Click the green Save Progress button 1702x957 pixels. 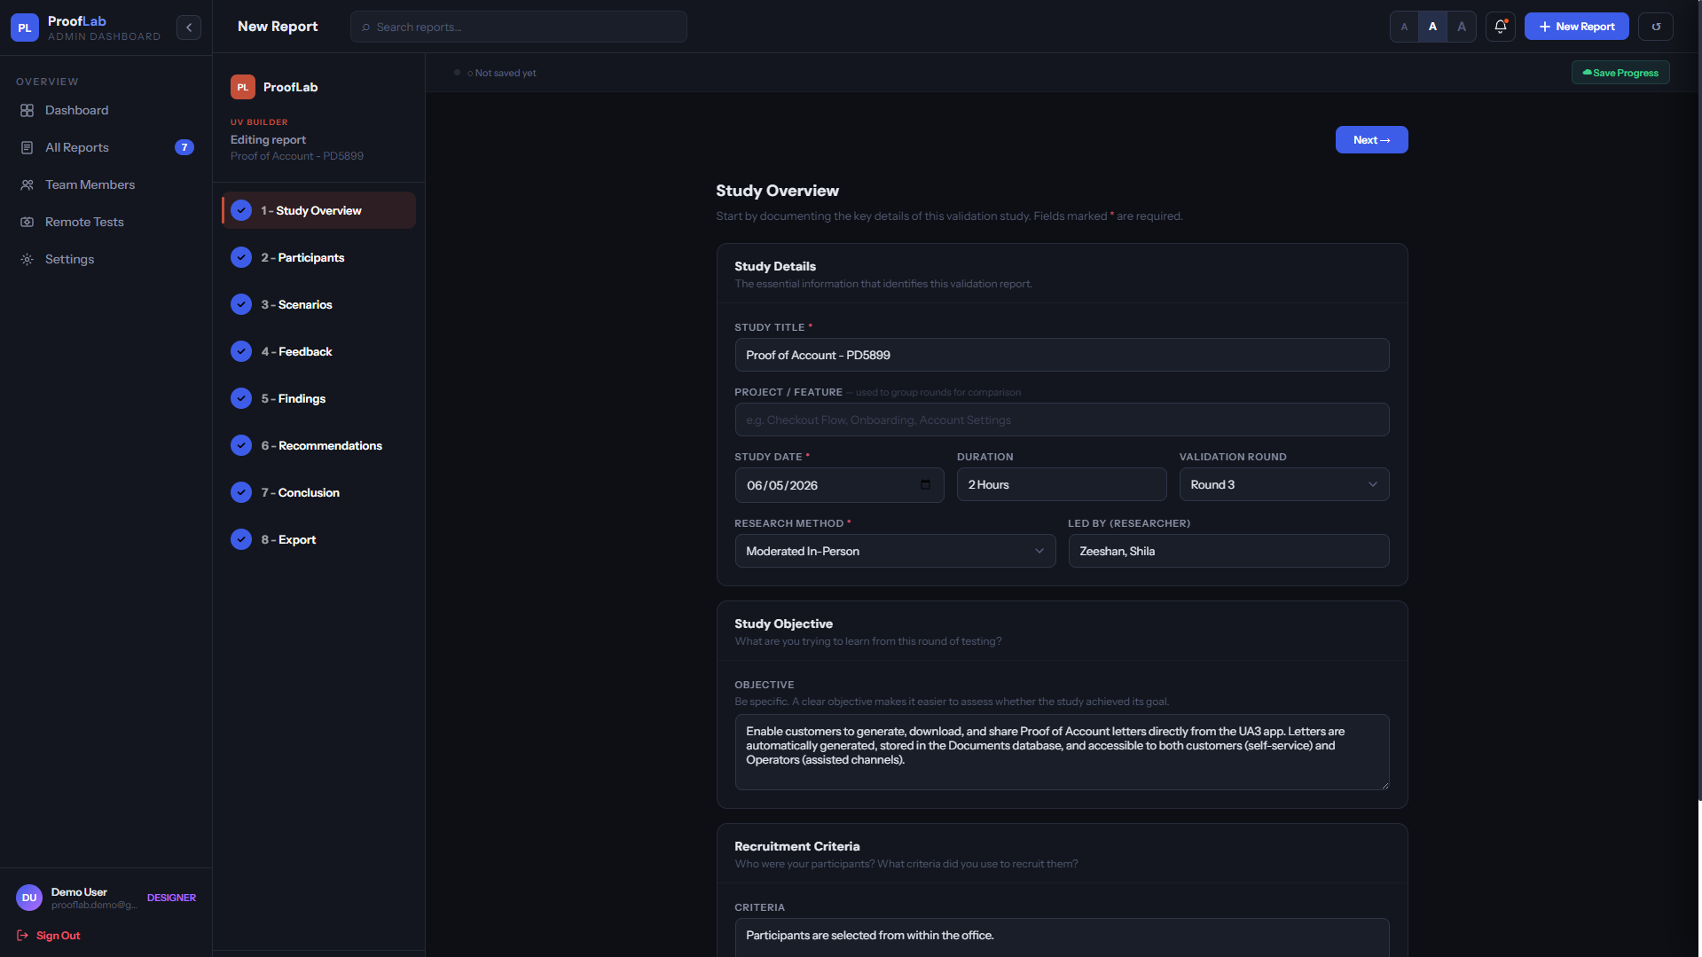pos(1620,73)
